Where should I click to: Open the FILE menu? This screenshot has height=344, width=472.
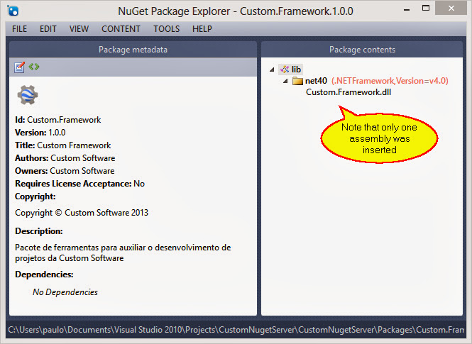click(x=20, y=29)
